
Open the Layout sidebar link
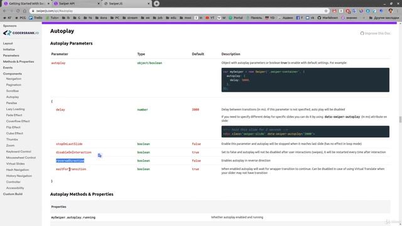pos(8,43)
